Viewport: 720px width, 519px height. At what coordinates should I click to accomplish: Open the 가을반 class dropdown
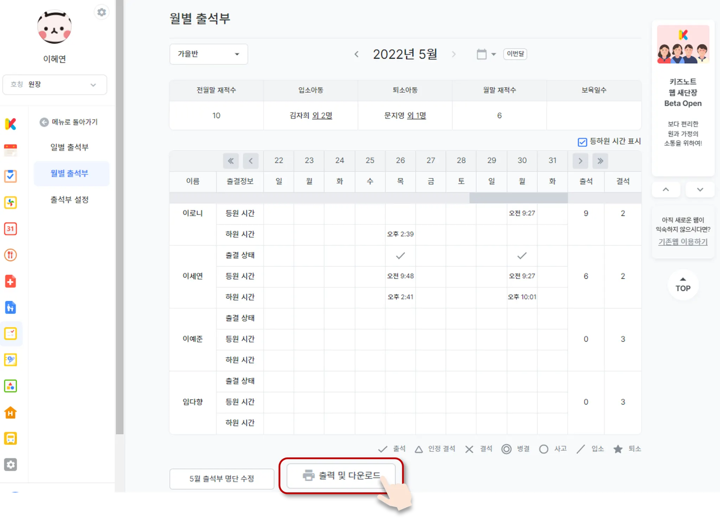click(x=208, y=54)
